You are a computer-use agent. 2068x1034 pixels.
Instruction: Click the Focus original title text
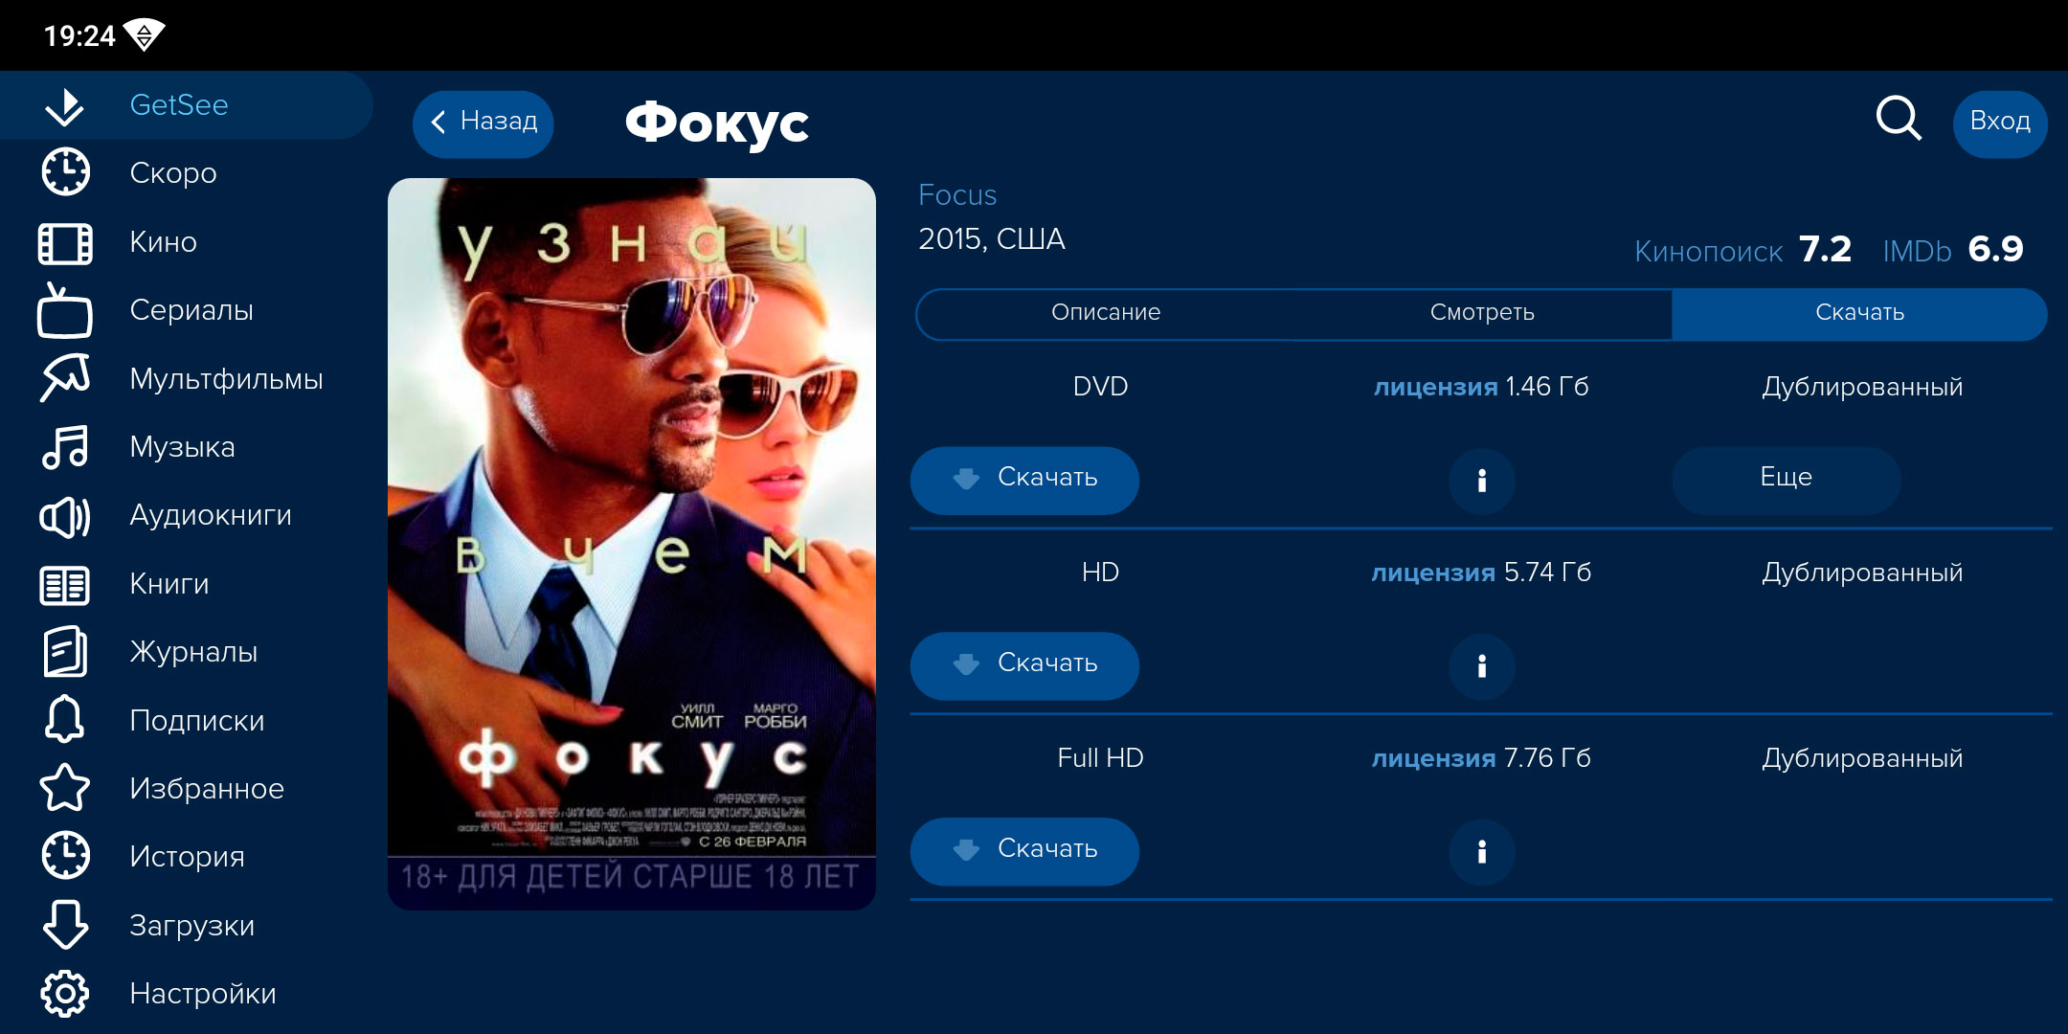pyautogui.click(x=957, y=195)
